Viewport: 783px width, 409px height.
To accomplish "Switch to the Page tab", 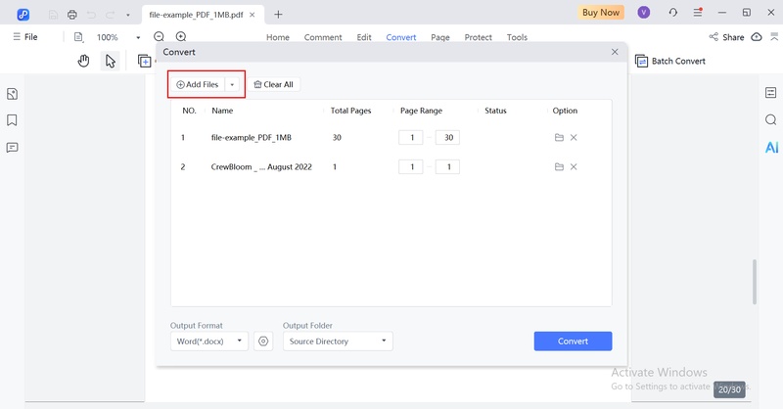I will 440,37.
